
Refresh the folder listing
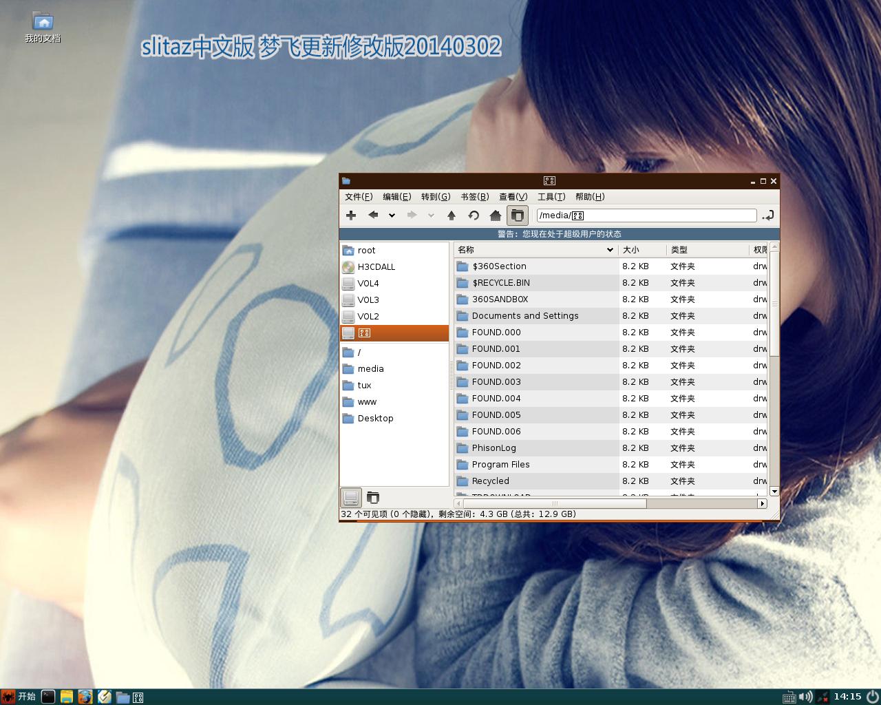point(474,215)
